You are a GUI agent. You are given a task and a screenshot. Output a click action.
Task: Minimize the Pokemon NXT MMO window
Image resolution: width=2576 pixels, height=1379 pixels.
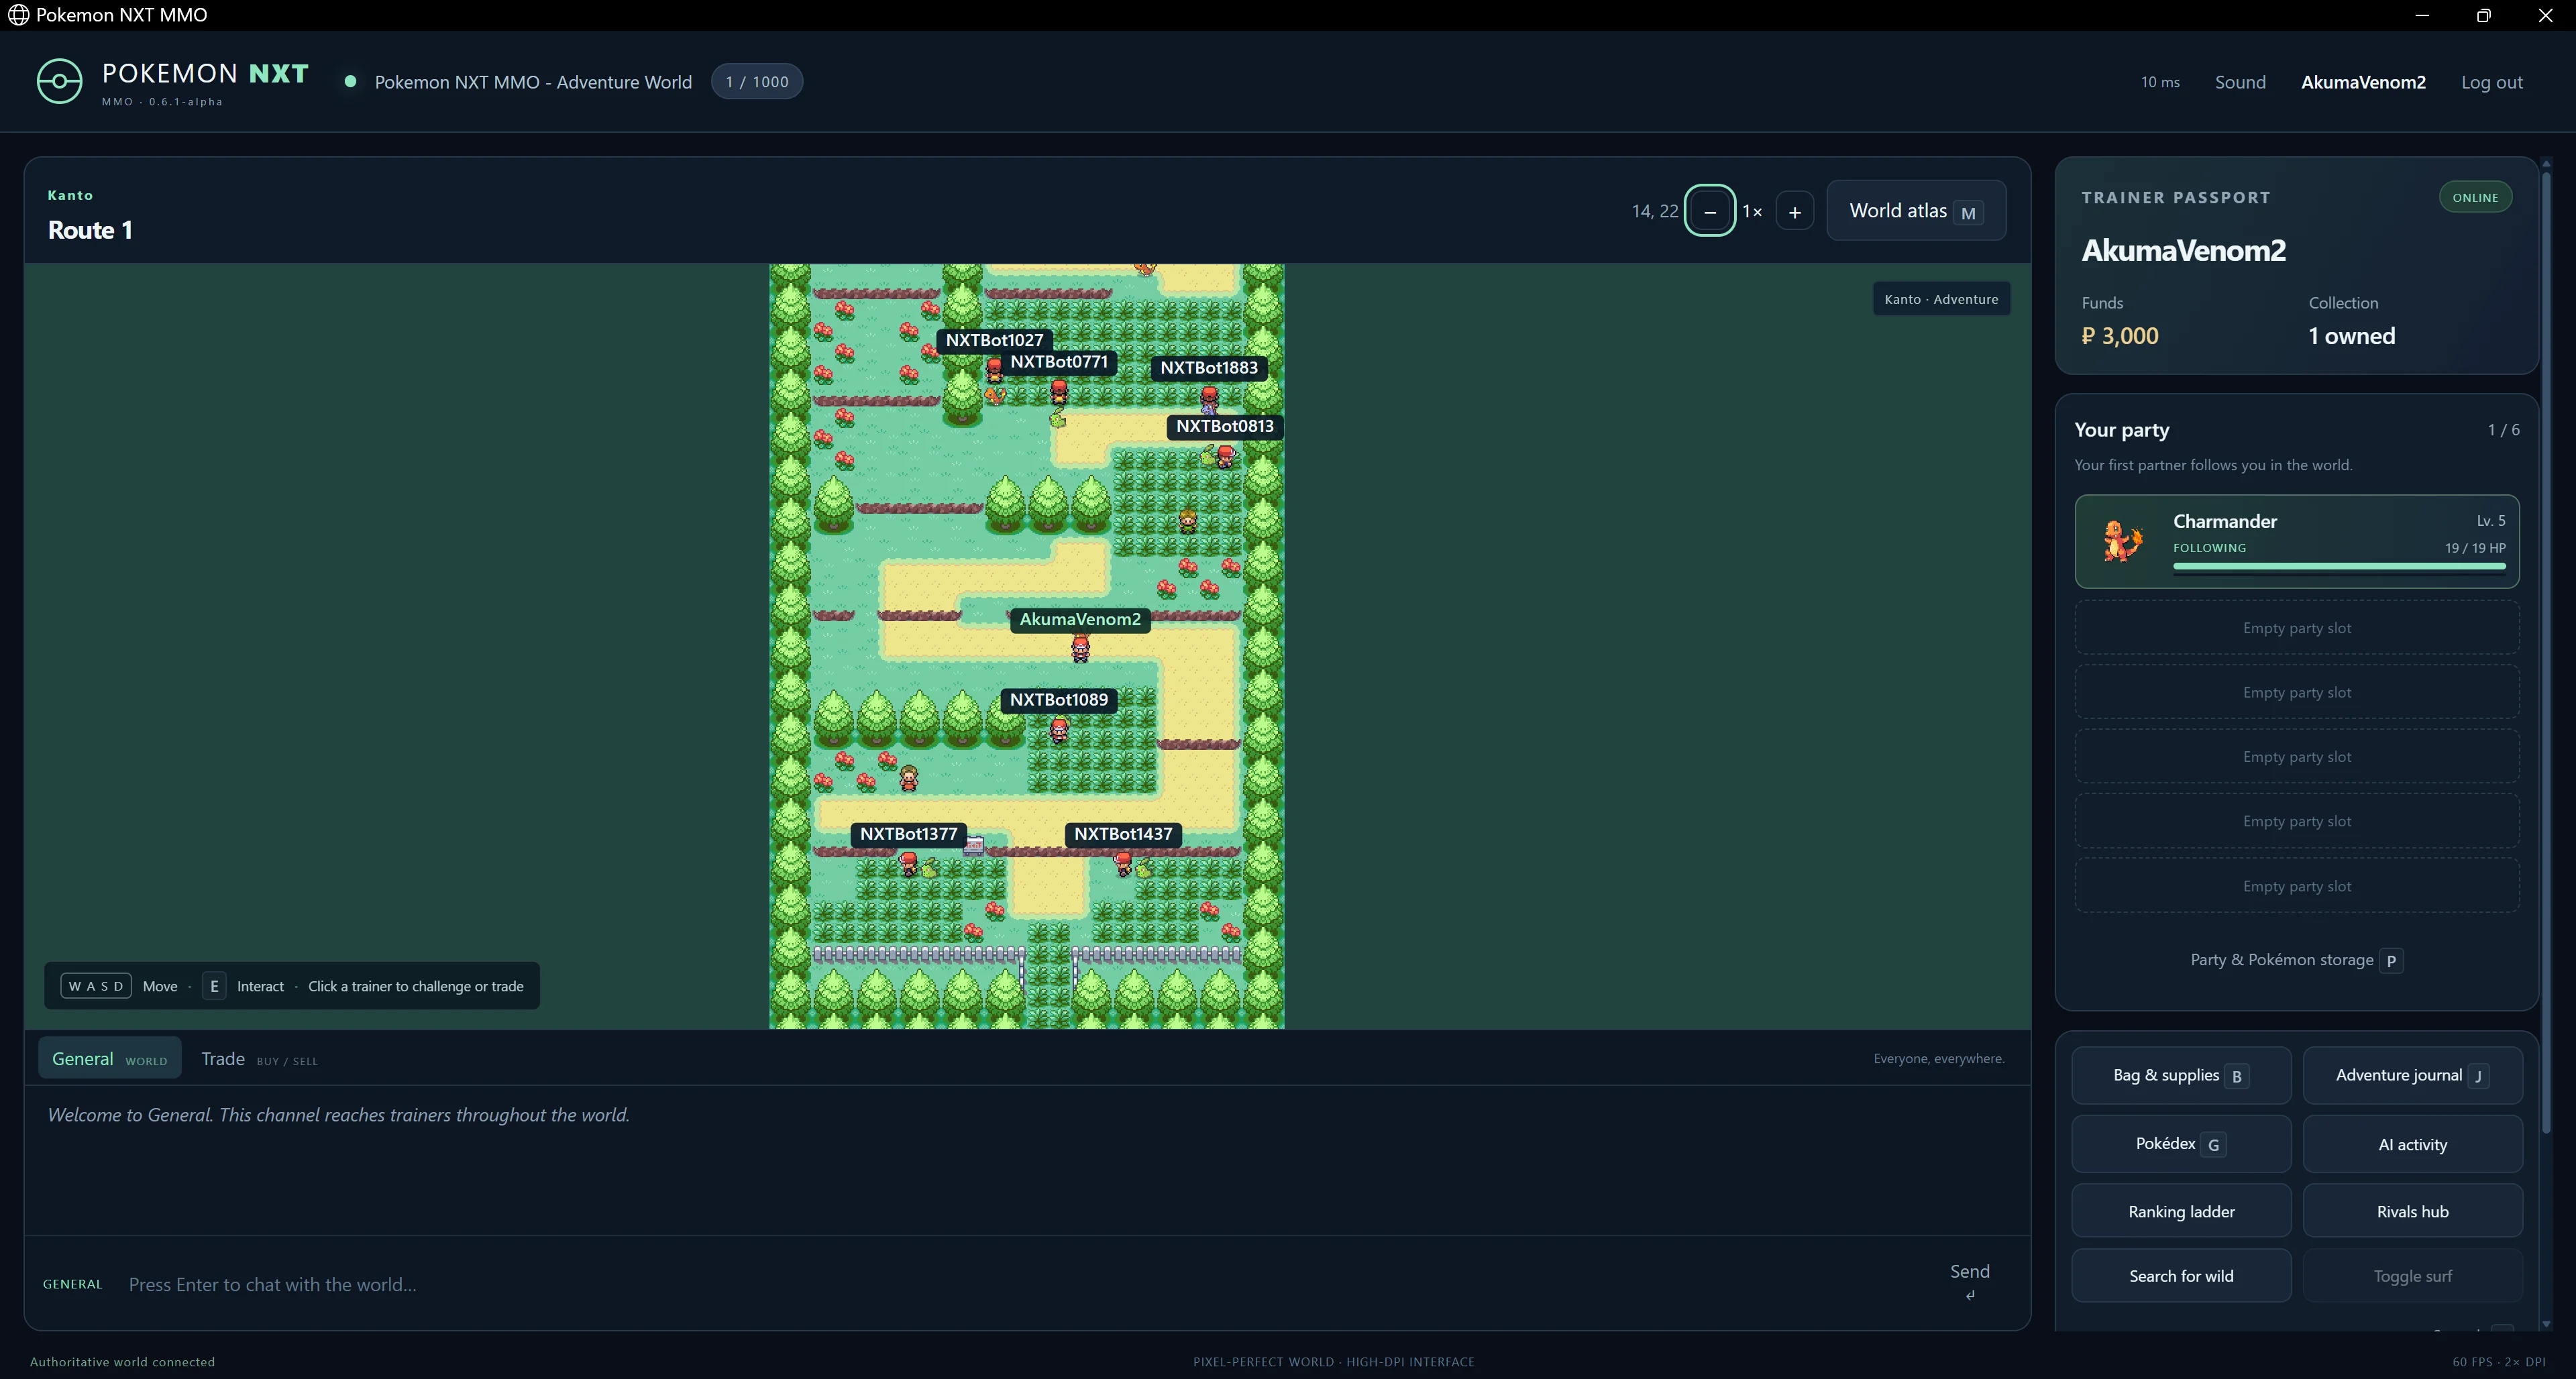pyautogui.click(x=2422, y=15)
